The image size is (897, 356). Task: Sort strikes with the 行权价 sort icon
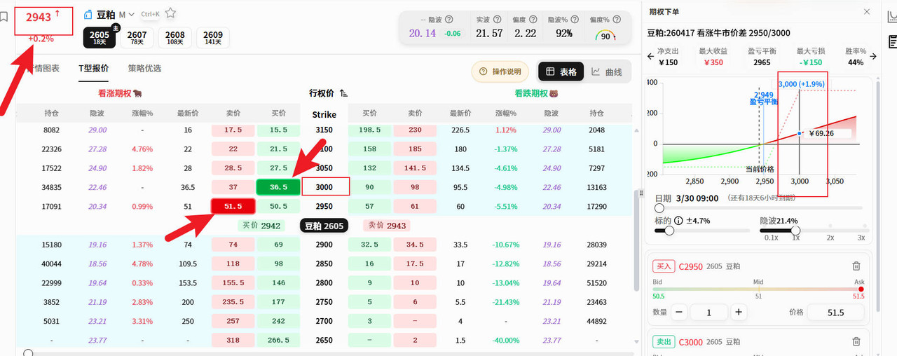pyautogui.click(x=343, y=93)
